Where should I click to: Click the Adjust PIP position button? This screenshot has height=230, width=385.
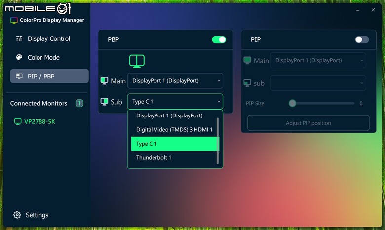pos(308,123)
